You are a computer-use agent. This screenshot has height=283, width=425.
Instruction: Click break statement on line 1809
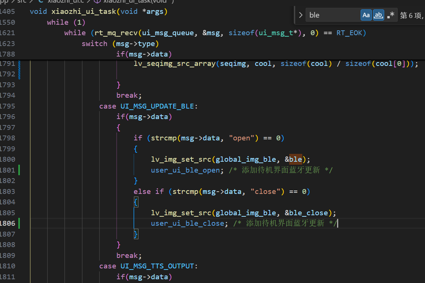[x=129, y=255]
